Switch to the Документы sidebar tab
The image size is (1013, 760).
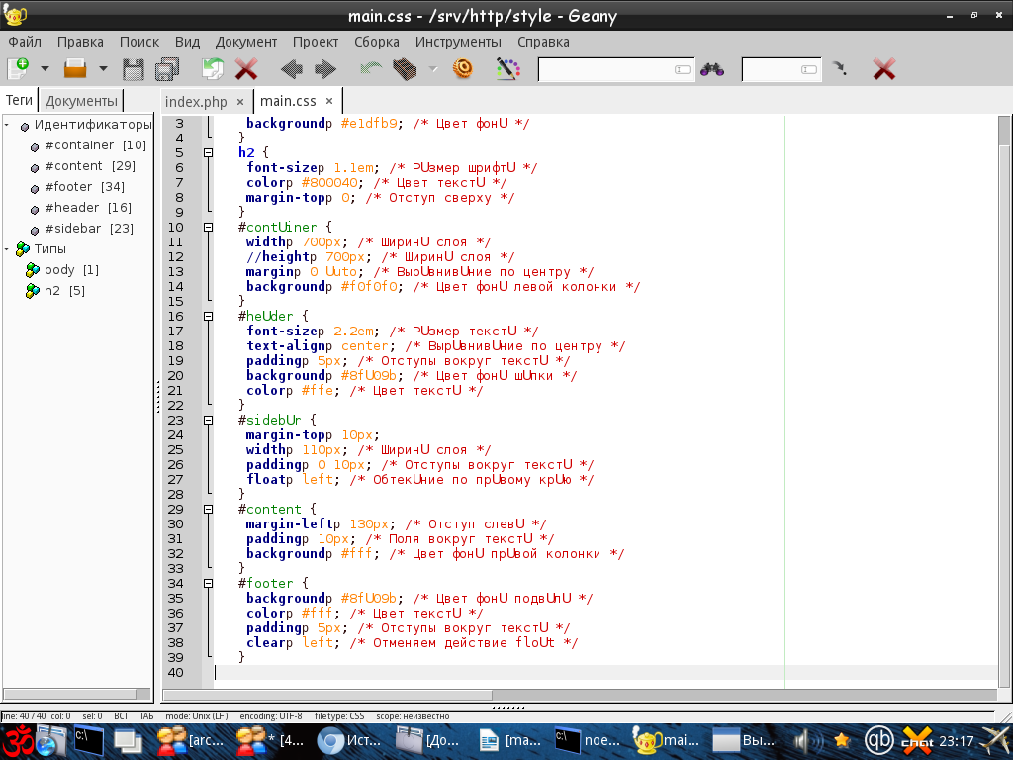[81, 101]
